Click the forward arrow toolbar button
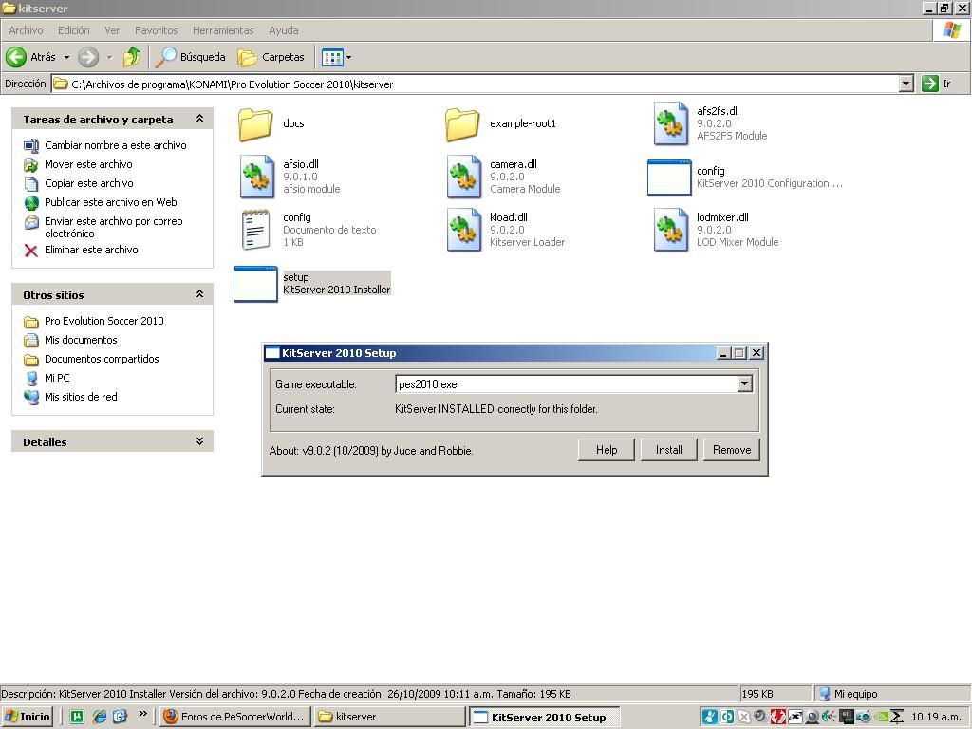 coord(88,57)
